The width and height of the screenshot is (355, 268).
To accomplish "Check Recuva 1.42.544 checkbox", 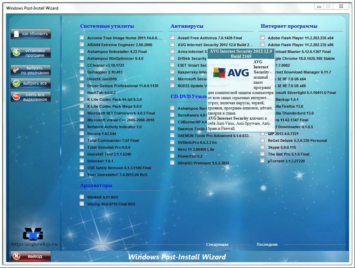I will pyautogui.click(x=82, y=133).
